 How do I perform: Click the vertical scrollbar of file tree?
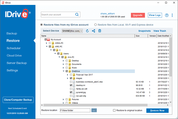tap(171, 57)
